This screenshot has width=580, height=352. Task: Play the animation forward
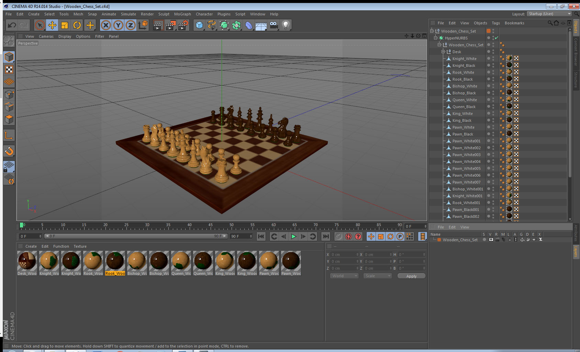pos(293,236)
